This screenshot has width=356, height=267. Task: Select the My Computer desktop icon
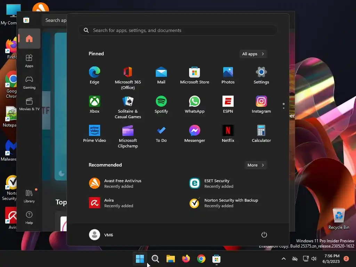(x=9, y=14)
